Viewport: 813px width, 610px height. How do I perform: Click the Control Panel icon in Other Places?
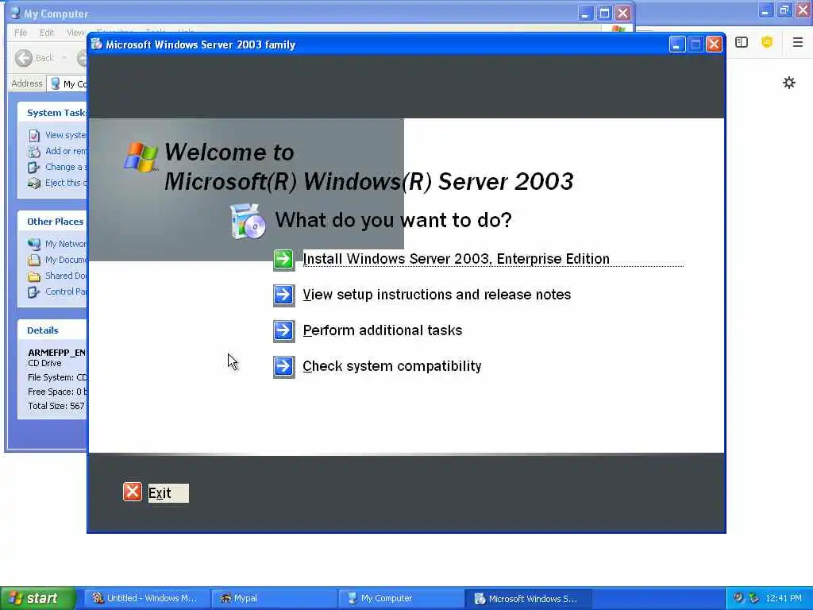[34, 292]
